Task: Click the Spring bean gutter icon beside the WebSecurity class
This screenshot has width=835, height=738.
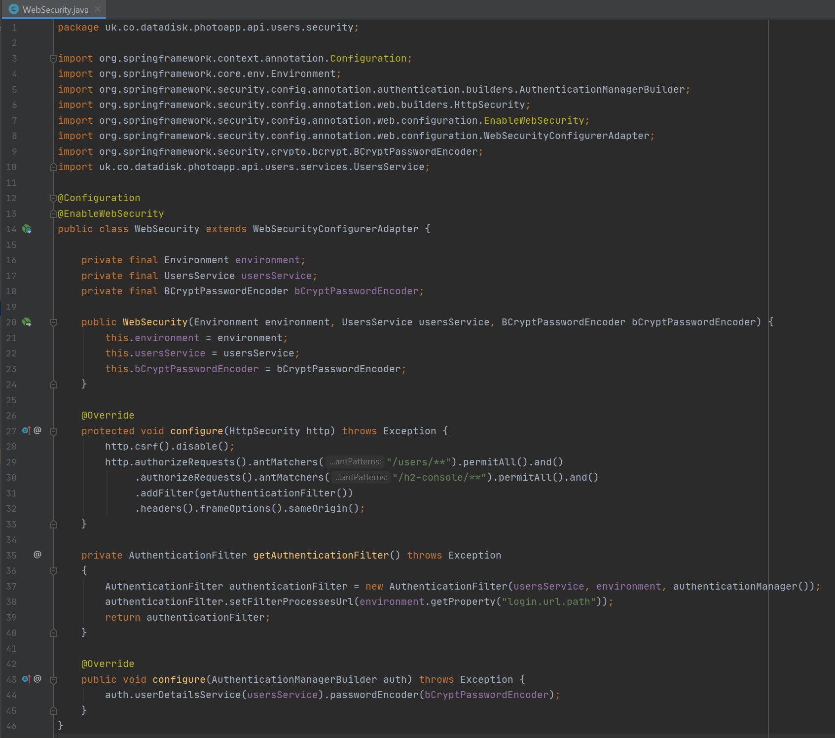Action: pos(27,229)
